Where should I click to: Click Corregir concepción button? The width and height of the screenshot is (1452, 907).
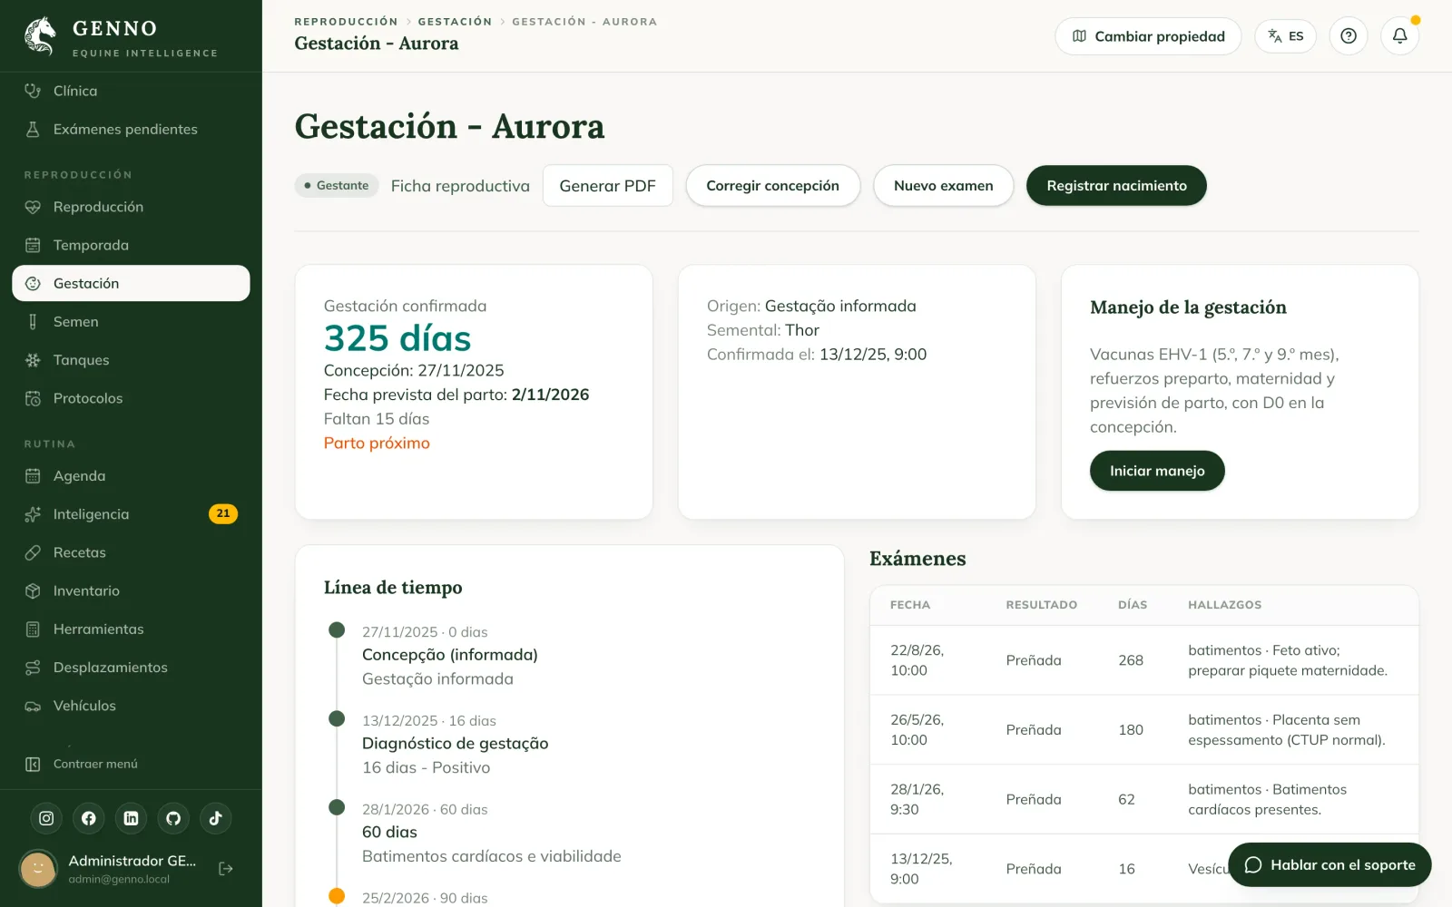click(x=772, y=186)
